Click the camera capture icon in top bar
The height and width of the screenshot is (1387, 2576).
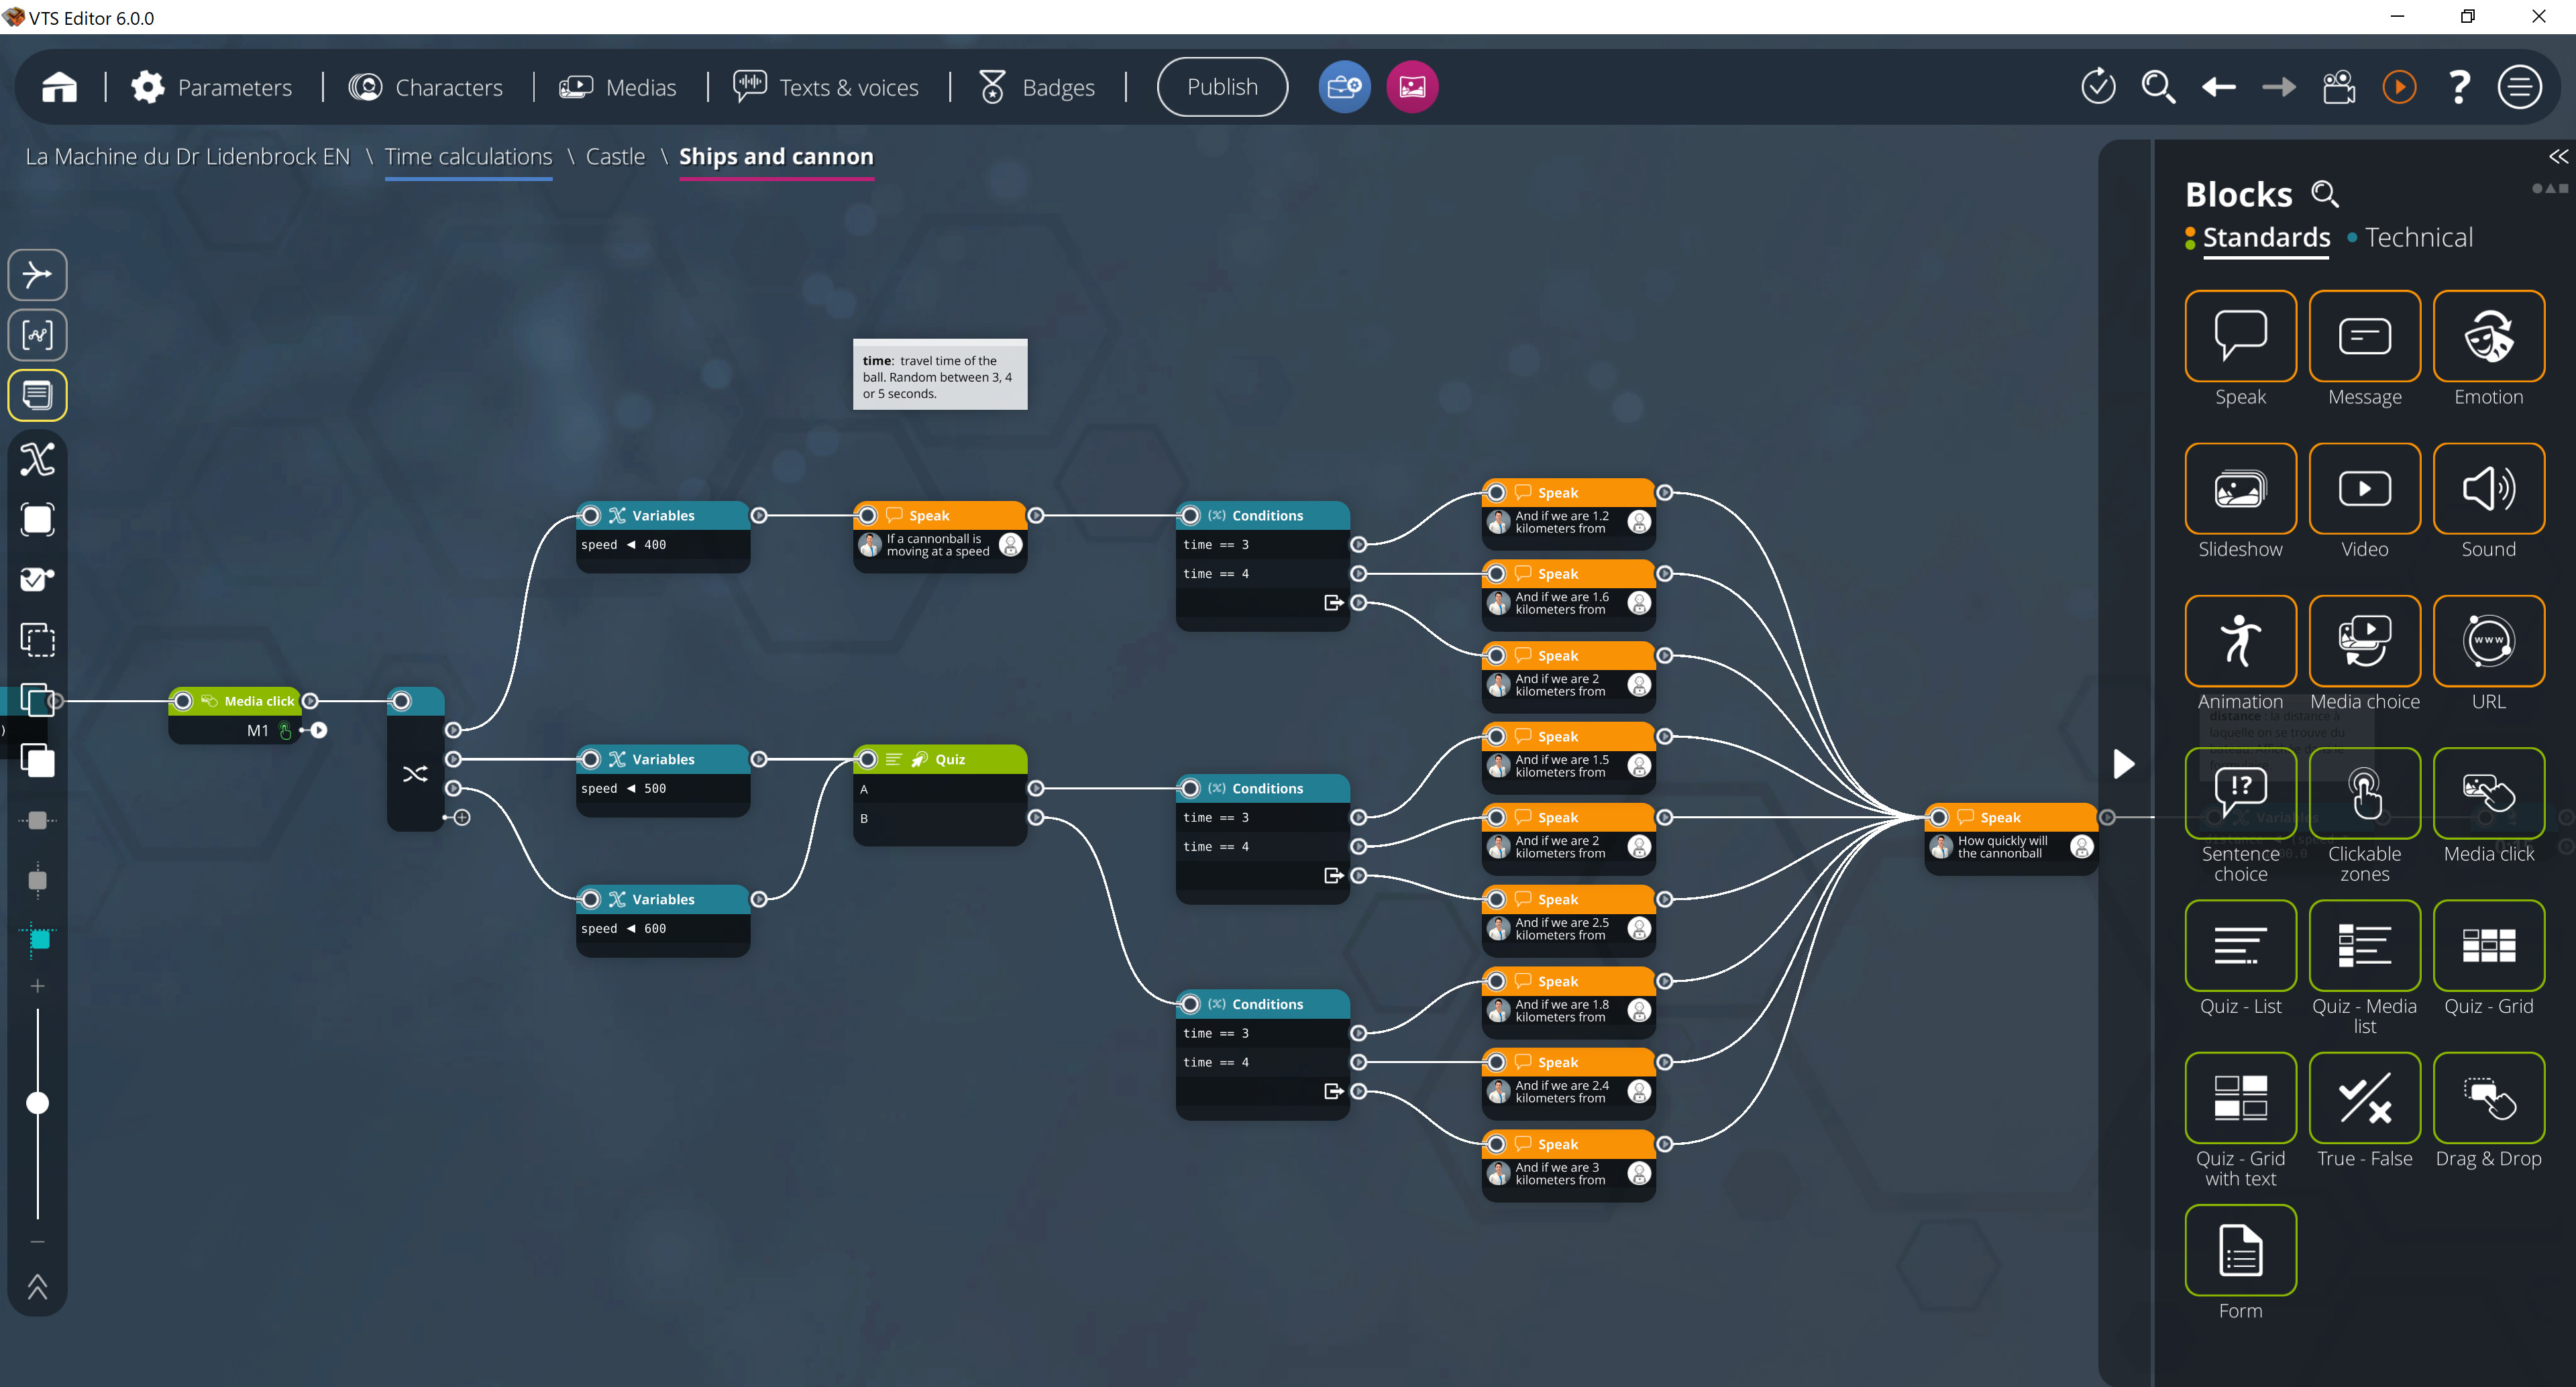tap(2339, 87)
